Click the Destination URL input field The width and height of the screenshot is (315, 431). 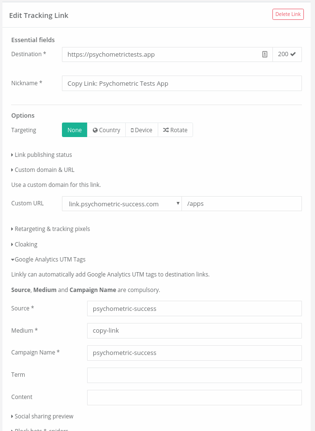(x=162, y=55)
